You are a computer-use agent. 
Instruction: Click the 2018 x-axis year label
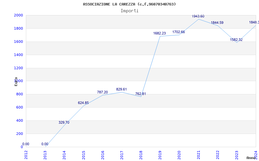click(141, 155)
